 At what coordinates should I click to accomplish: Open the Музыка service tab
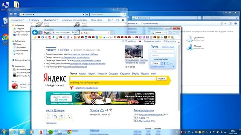point(145,73)
